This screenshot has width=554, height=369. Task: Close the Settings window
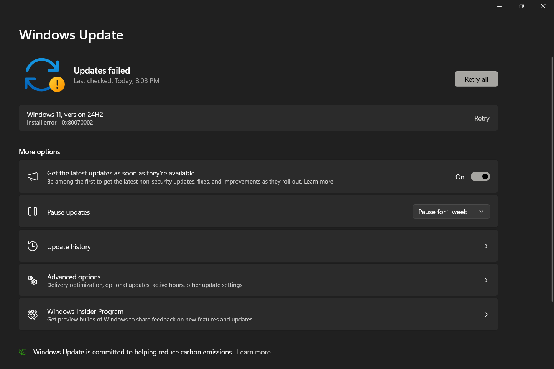(x=543, y=6)
